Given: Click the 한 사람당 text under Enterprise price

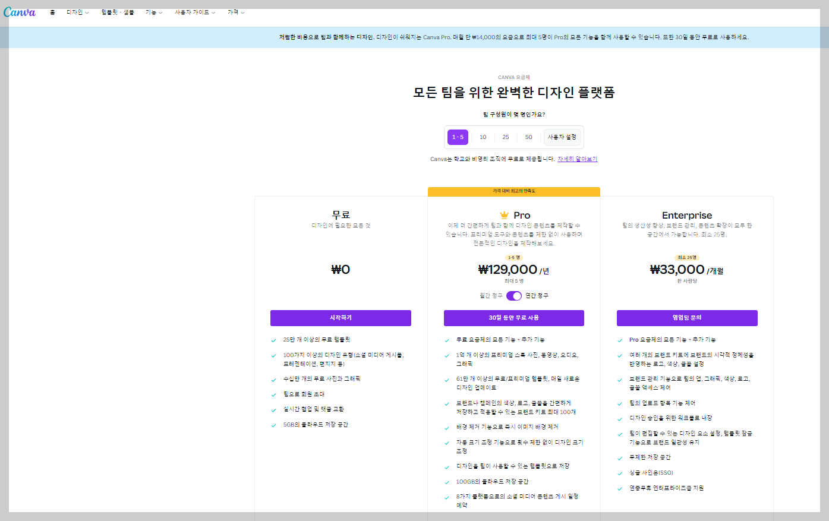Looking at the screenshot, I should coord(687,281).
